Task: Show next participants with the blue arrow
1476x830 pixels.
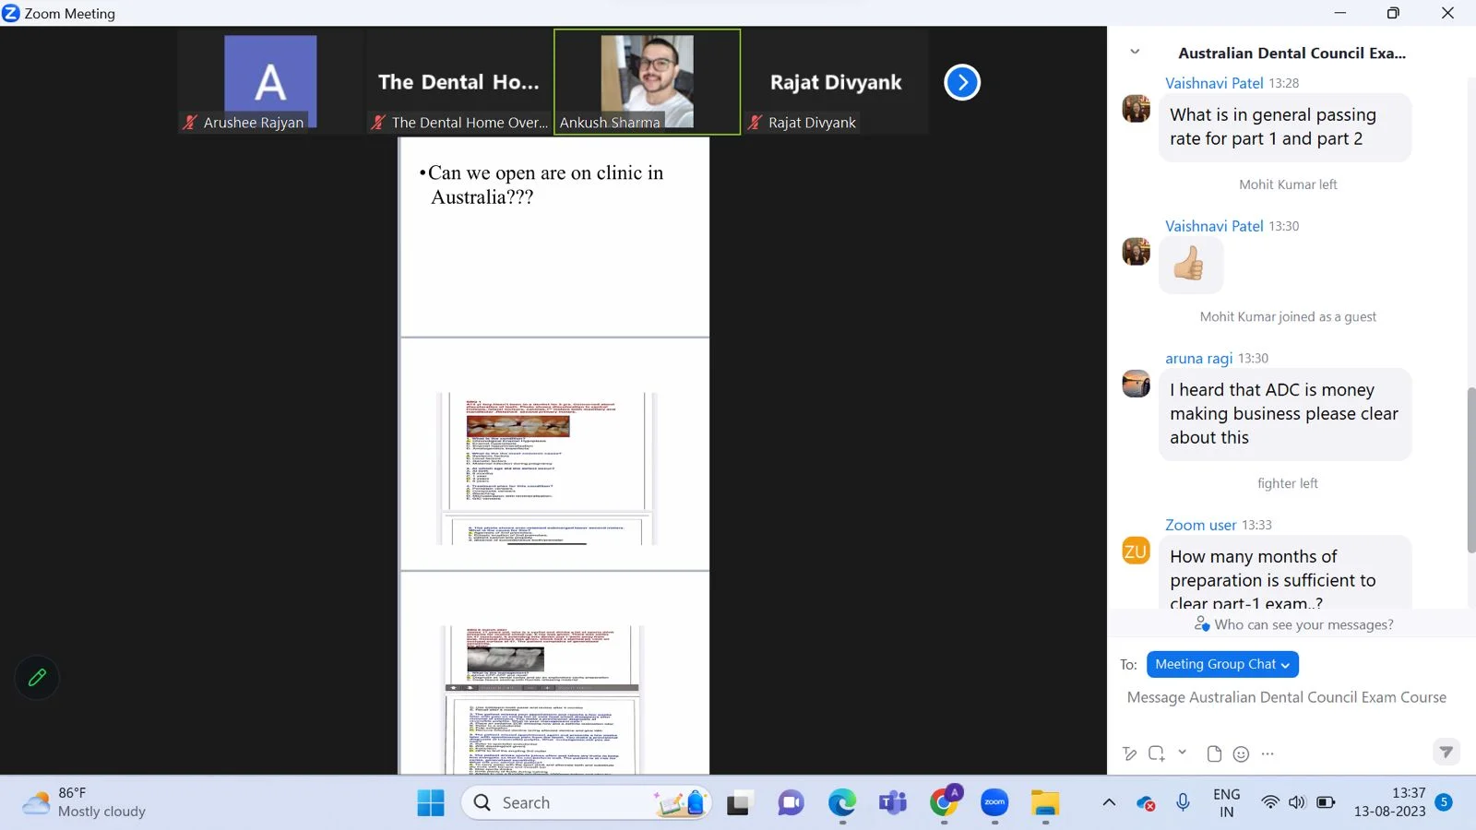Action: click(962, 82)
